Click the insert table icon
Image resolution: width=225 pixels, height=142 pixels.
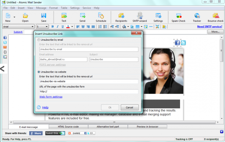click(138, 27)
